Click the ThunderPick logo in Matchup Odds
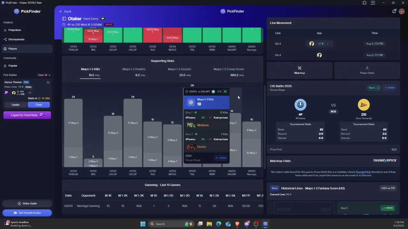408x229 pixels. [385, 161]
